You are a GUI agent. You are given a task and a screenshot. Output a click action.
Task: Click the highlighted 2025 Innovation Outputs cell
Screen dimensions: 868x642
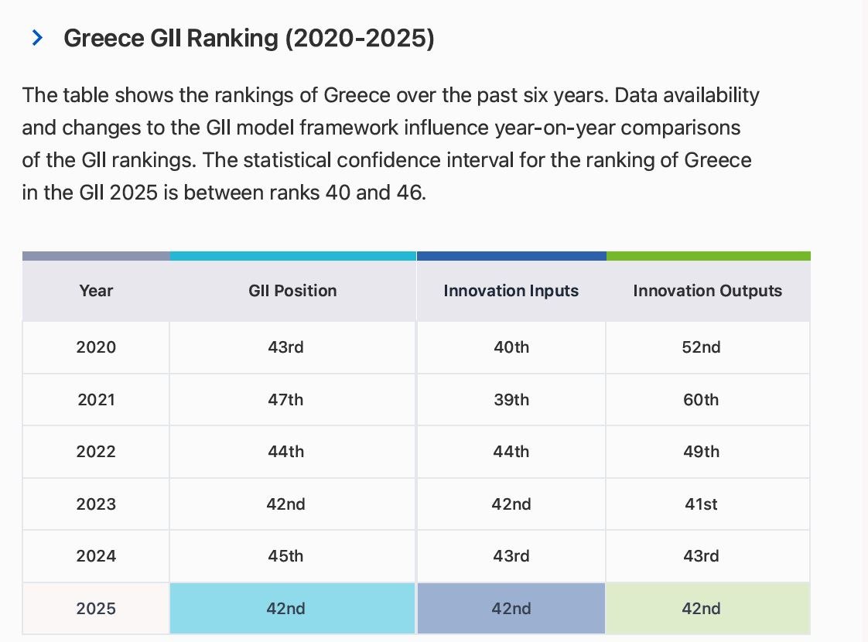707,609
